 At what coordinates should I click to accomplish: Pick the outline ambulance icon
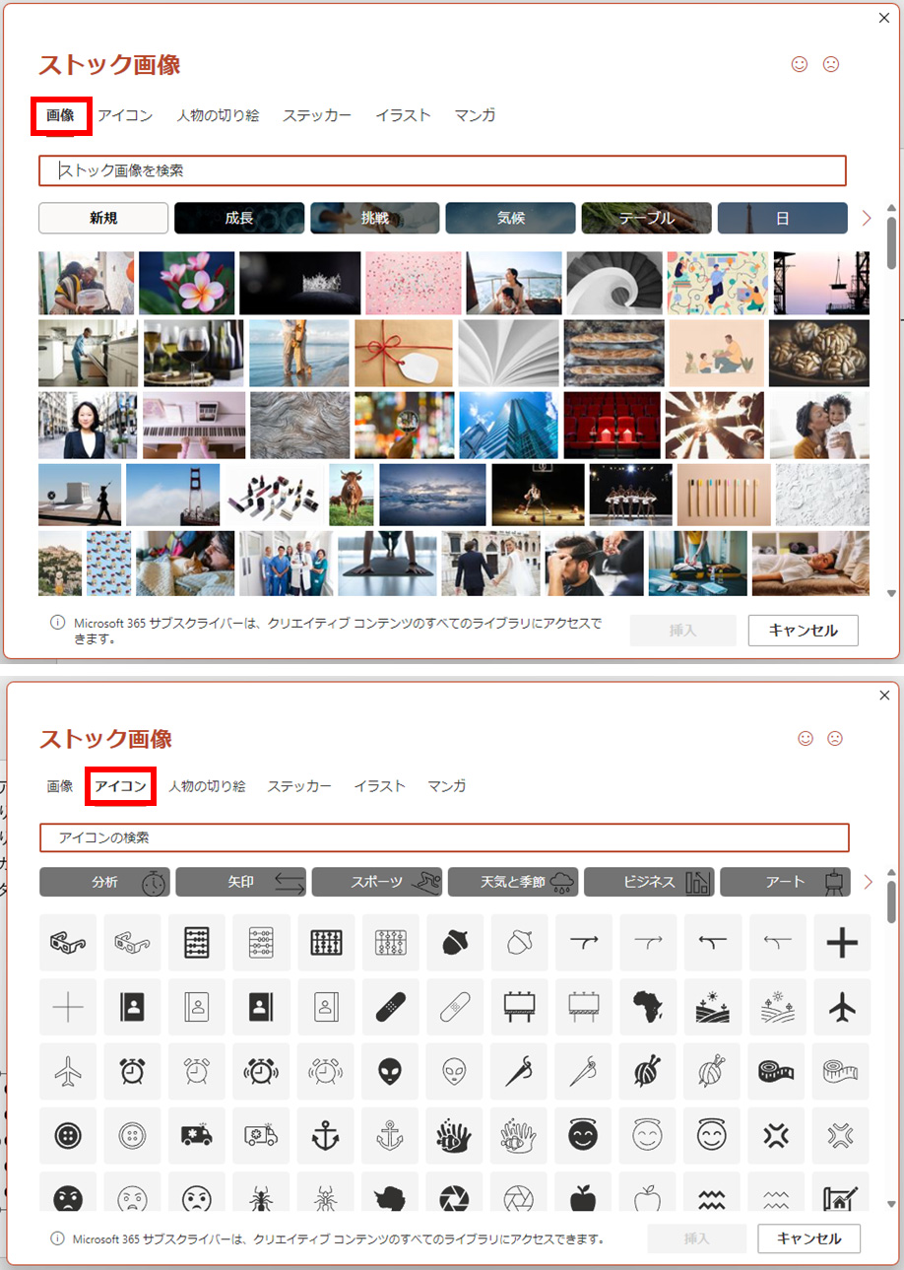[262, 1136]
